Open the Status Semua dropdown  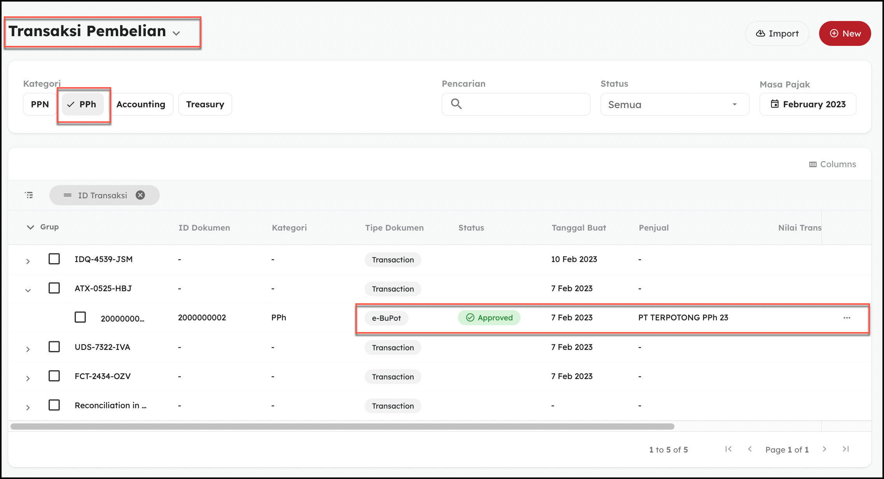pyautogui.click(x=674, y=104)
